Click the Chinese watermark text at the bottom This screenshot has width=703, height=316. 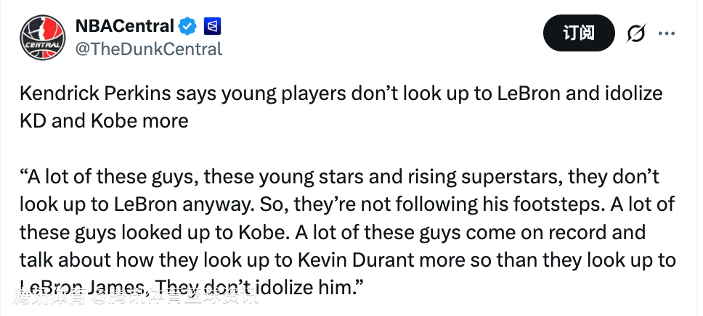[x=138, y=297]
